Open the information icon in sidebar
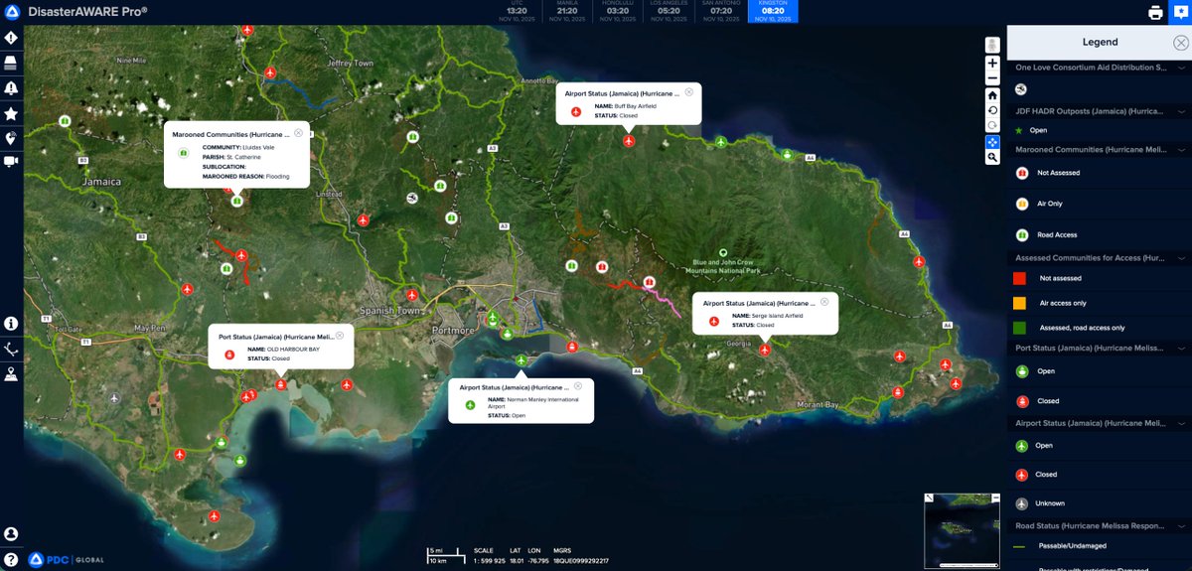Image resolution: width=1192 pixels, height=571 pixels. (11, 324)
